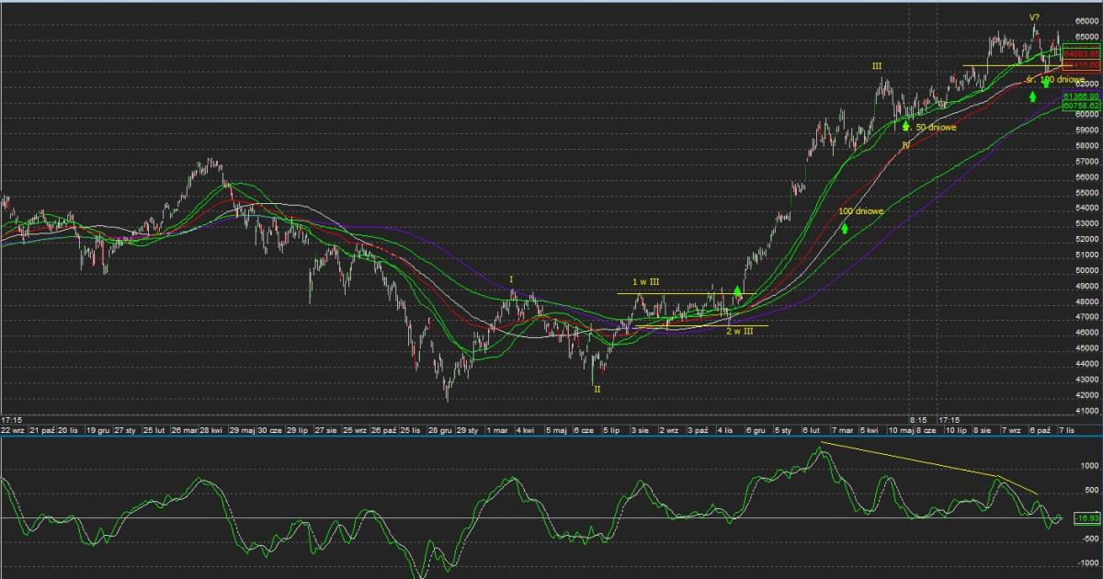This screenshot has width=1103, height=579.
Task: Click the purple 61366.00 price tag
Action: [x=1081, y=96]
